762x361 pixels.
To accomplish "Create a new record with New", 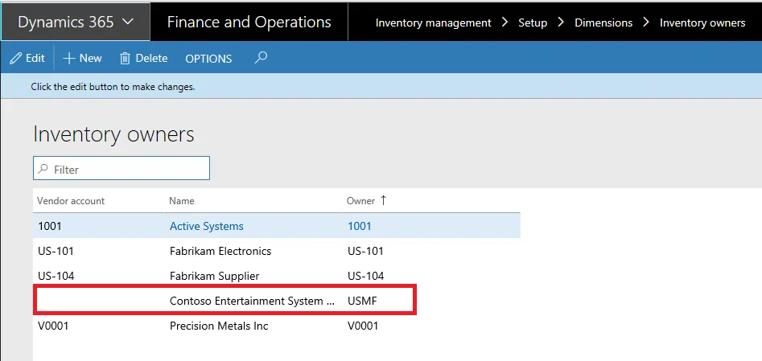I will [x=83, y=59].
